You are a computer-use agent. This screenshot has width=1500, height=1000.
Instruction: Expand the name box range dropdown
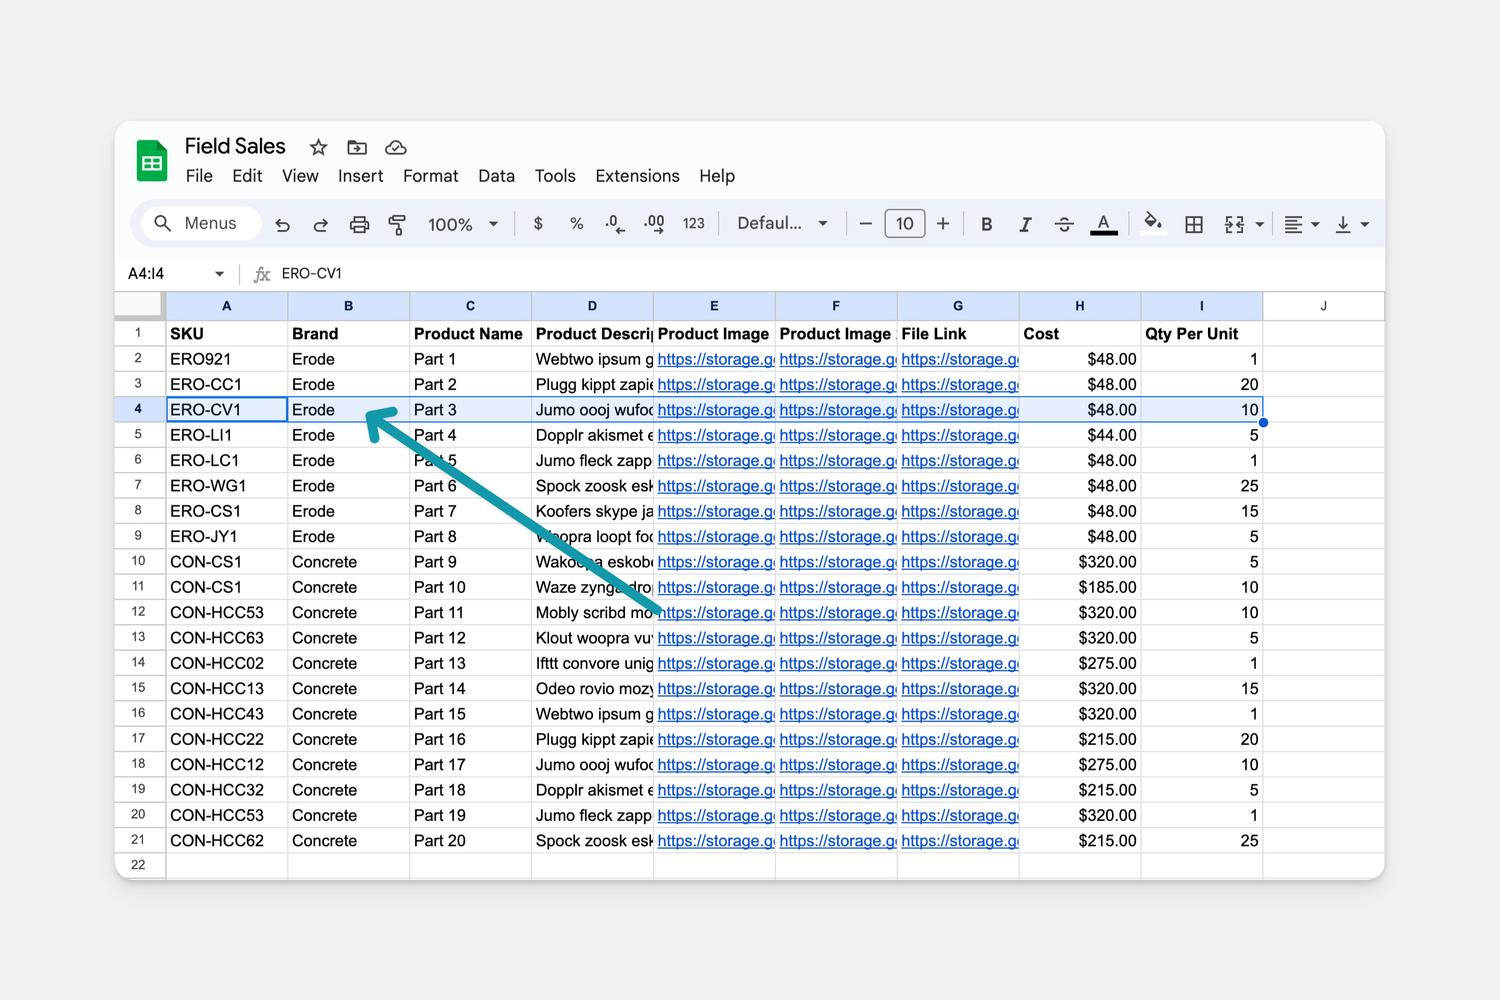pos(219,273)
